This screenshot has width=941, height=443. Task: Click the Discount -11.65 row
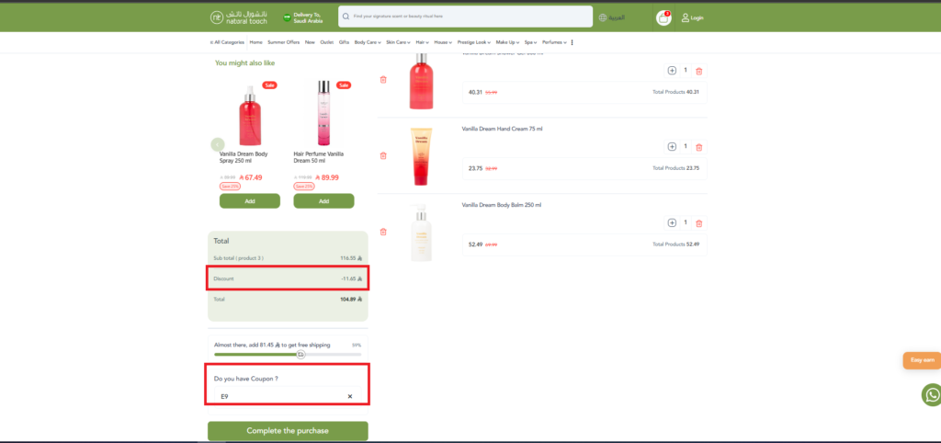(x=288, y=278)
